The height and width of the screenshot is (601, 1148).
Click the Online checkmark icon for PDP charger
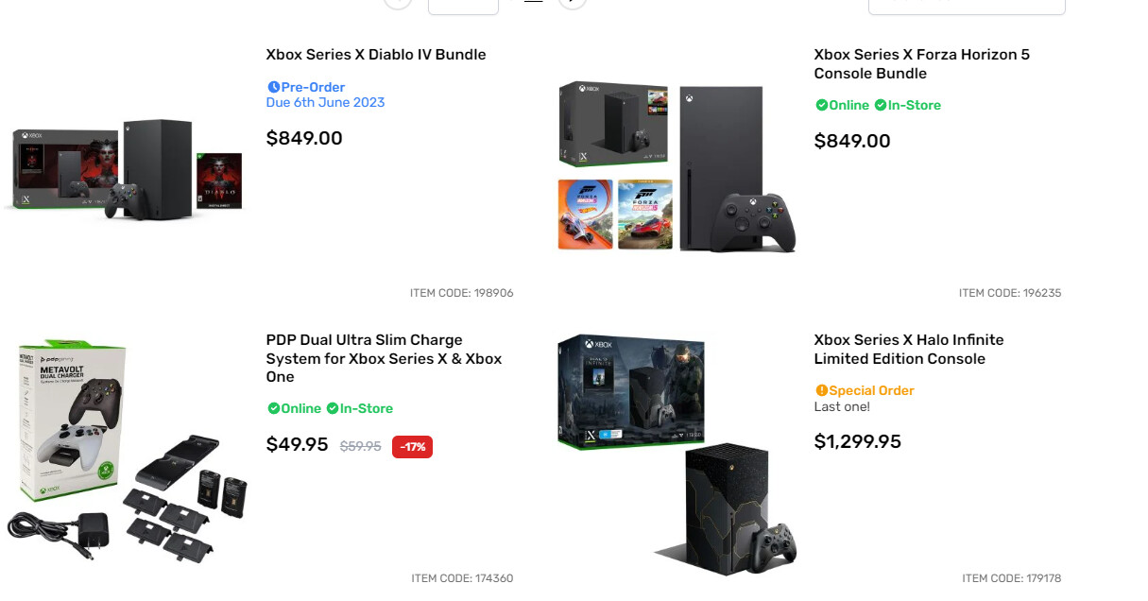coord(273,408)
